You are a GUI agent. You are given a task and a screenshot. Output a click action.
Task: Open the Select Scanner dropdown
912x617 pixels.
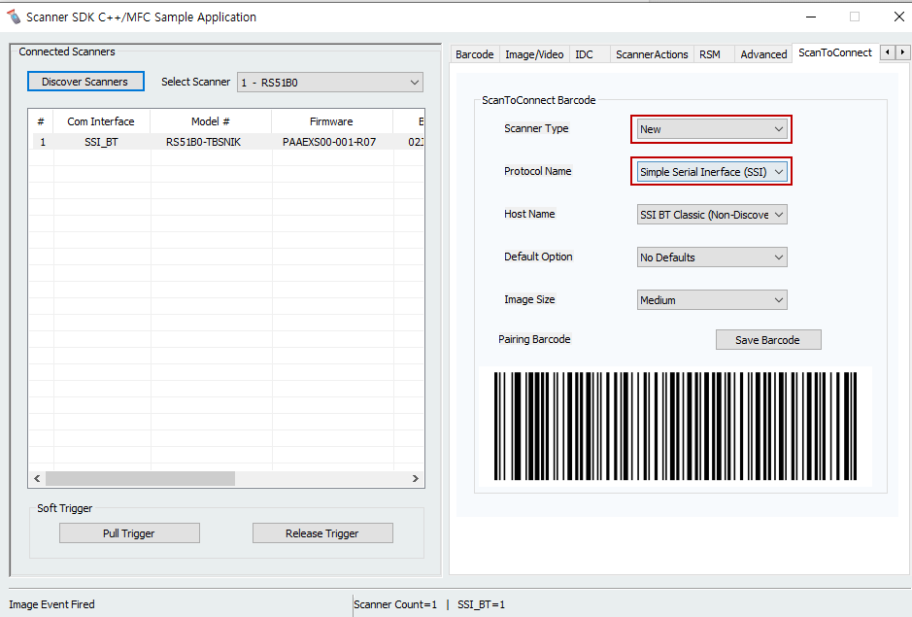(329, 83)
